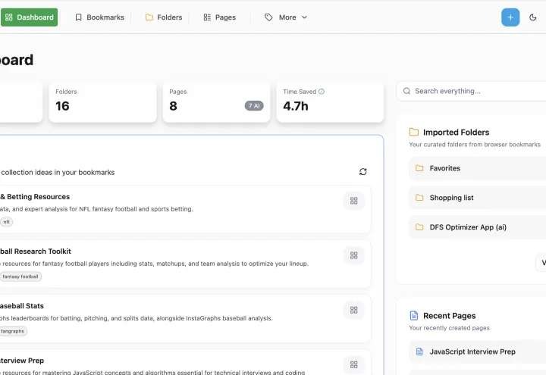Click 'Your recently created pages' subtitle
Image resolution: width=546 pixels, height=375 pixels.
(449, 328)
